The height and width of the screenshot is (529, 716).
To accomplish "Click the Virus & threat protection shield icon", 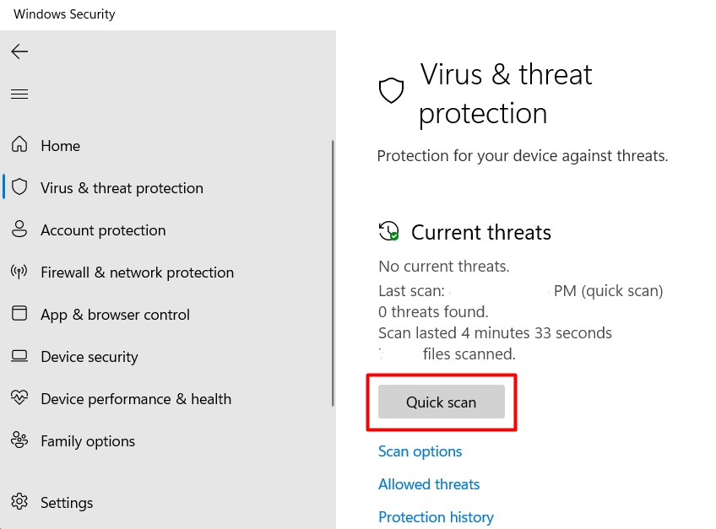I will click(x=19, y=187).
